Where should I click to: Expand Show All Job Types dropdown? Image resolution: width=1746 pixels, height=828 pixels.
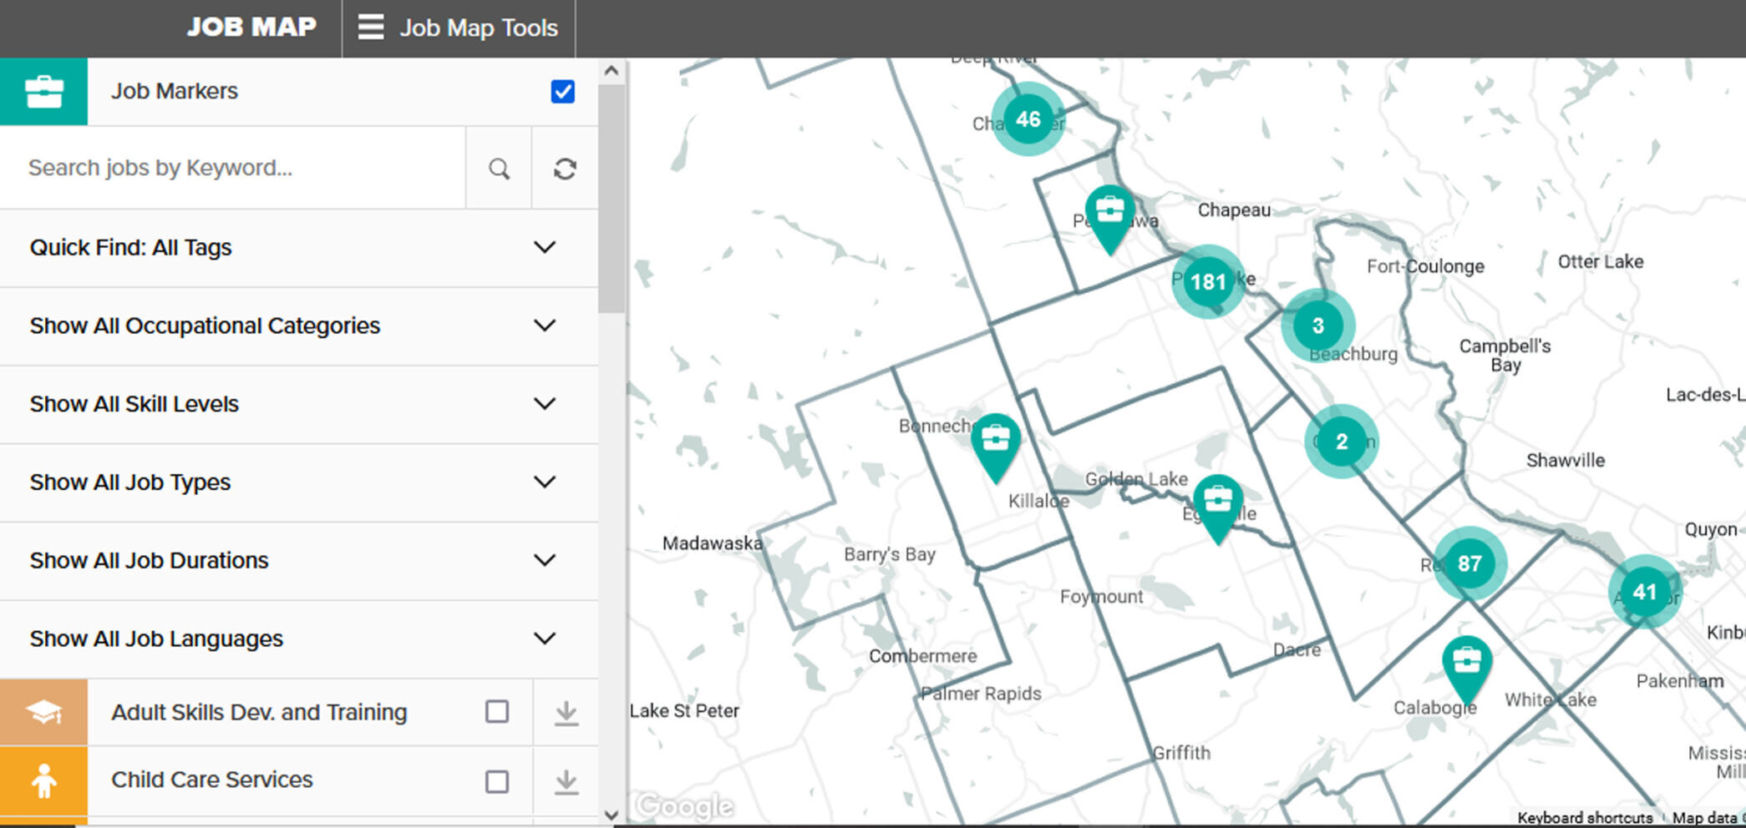pos(299,482)
